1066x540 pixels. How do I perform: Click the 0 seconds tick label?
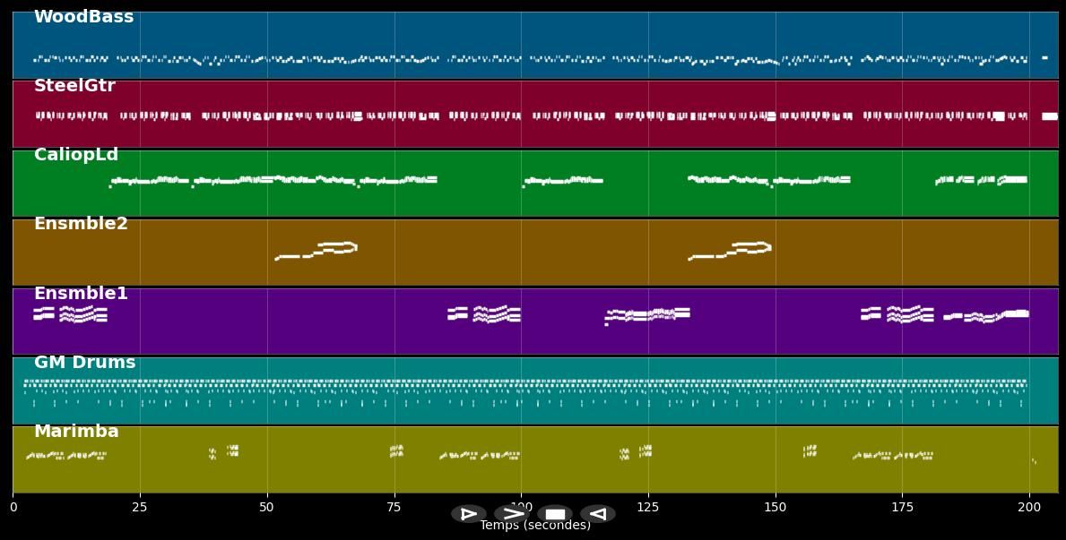(13, 507)
